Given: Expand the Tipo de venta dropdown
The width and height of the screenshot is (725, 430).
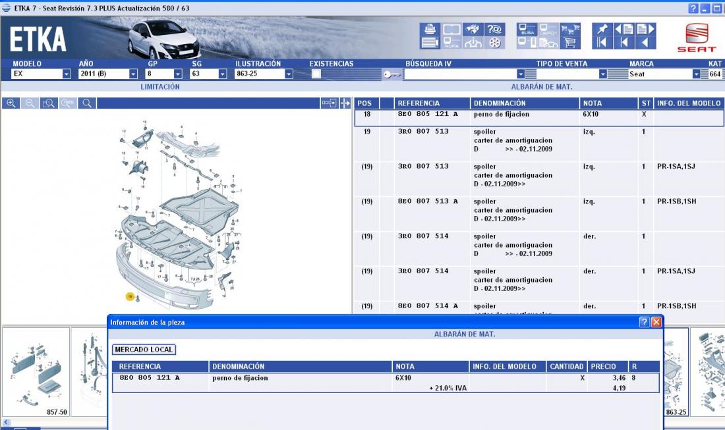Looking at the screenshot, I should (603, 74).
